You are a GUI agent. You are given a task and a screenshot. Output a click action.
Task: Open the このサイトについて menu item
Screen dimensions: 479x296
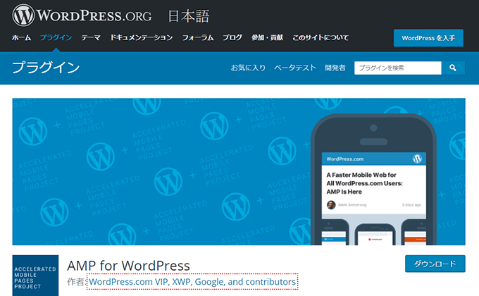click(x=321, y=37)
